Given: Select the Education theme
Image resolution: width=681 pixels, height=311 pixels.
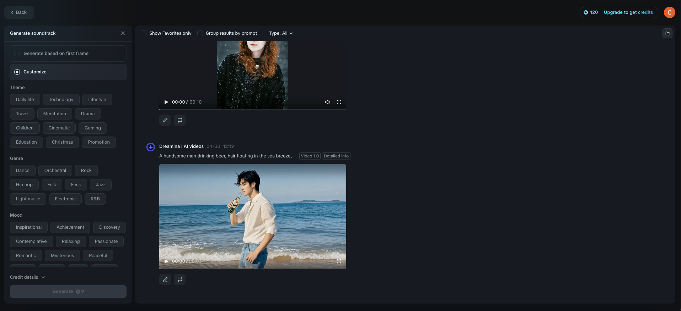Looking at the screenshot, I should click(26, 142).
